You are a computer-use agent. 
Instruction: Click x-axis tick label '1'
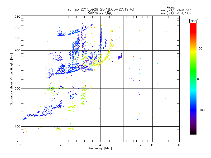(x=21, y=145)
